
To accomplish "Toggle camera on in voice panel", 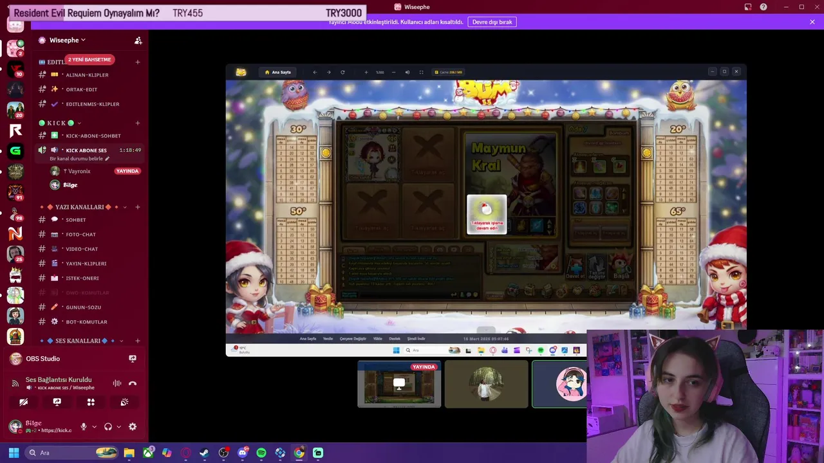I will [24, 402].
